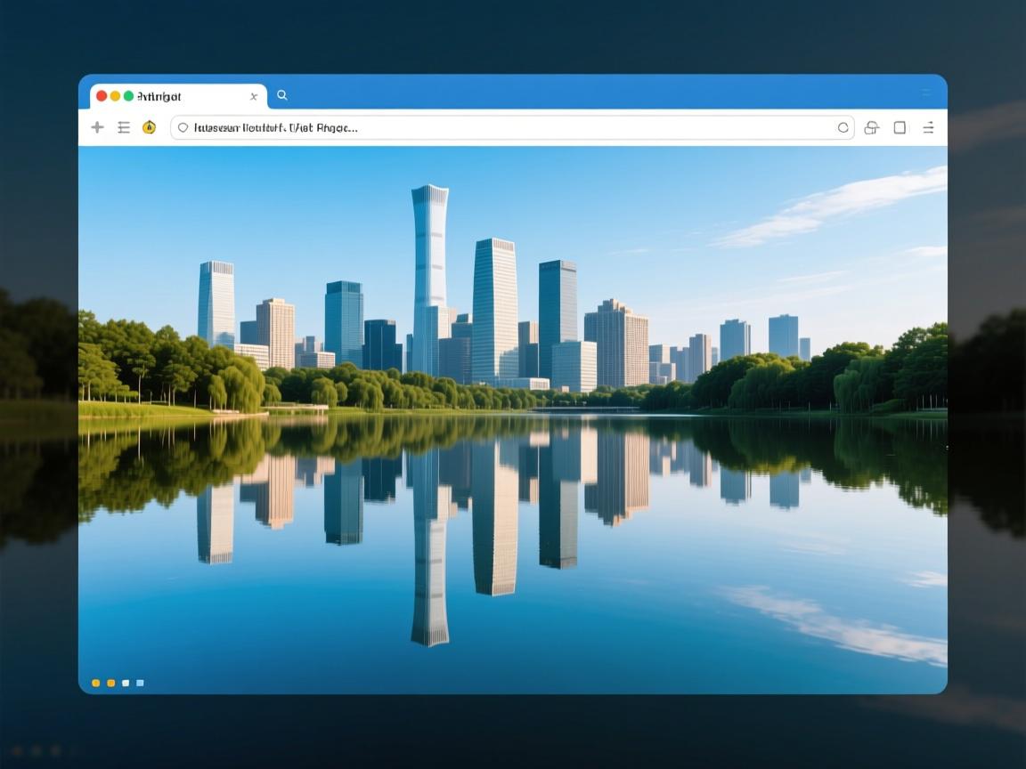
Task: Close the tab with its x button
Action: pyautogui.click(x=254, y=96)
